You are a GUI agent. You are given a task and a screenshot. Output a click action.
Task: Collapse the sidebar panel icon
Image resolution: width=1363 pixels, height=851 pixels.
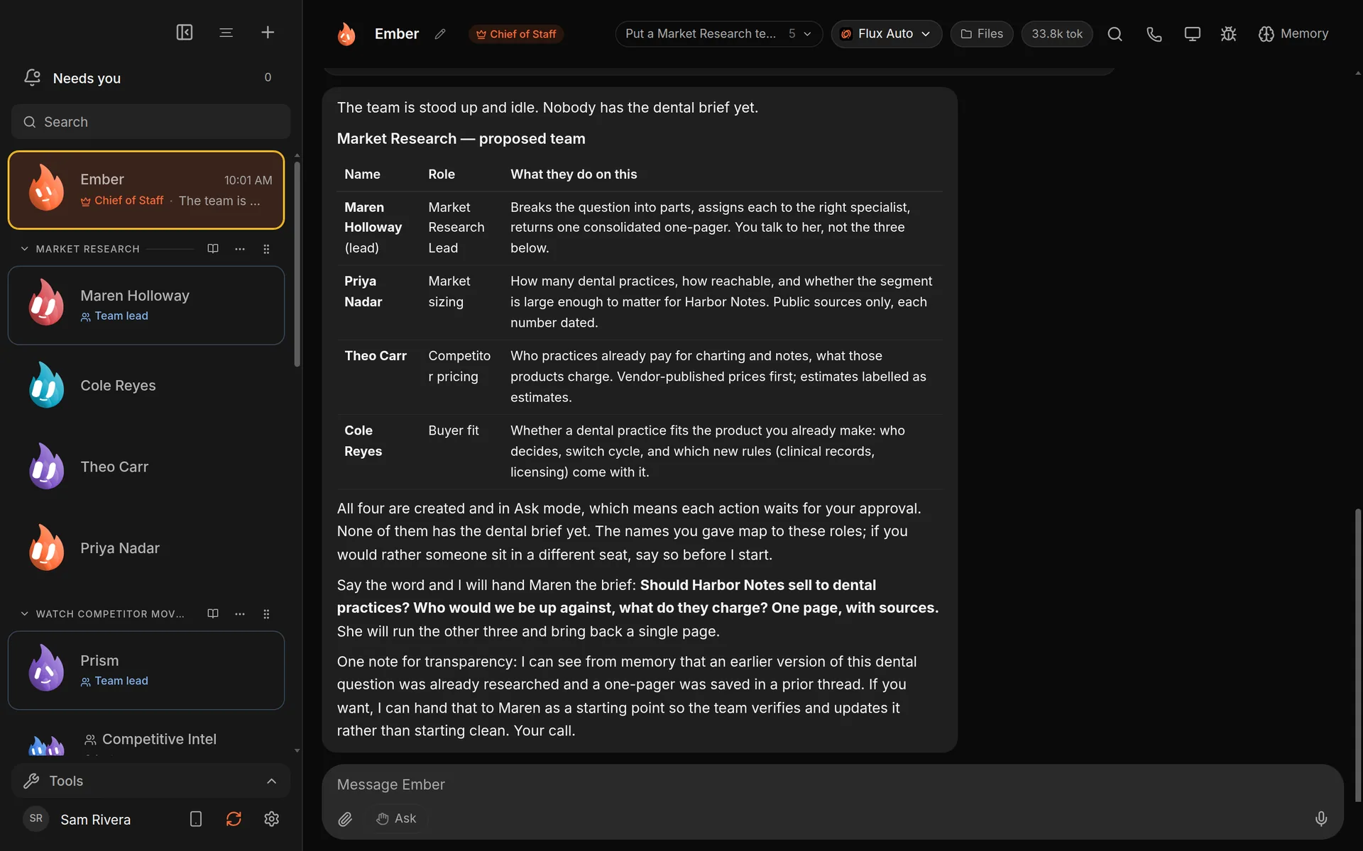(x=185, y=33)
